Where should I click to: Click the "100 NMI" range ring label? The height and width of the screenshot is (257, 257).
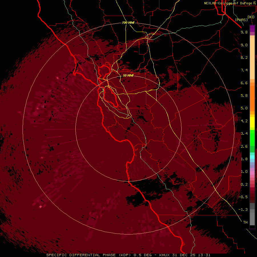128,23
